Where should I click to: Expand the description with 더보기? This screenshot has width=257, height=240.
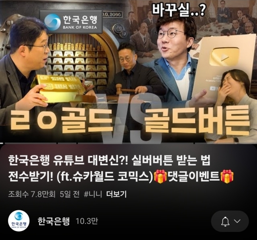coord(116,195)
